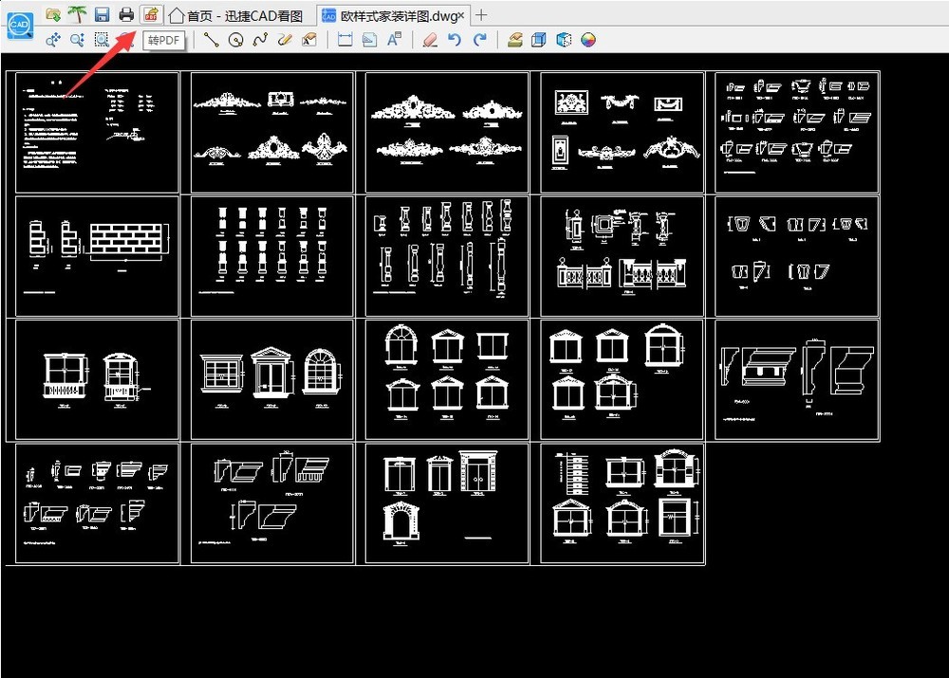Add a new tab with plus button
Screen dimensions: 949x678
(x=481, y=15)
